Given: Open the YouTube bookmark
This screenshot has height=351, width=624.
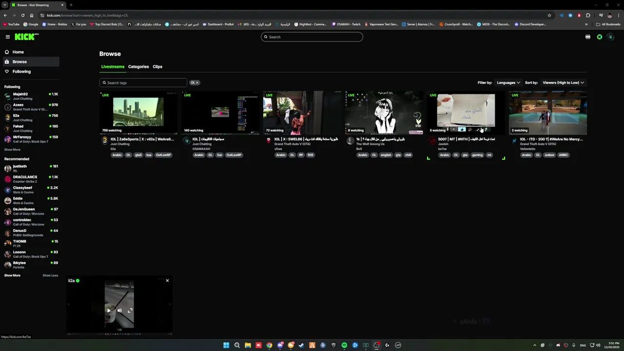Looking at the screenshot, I should pos(11,24).
